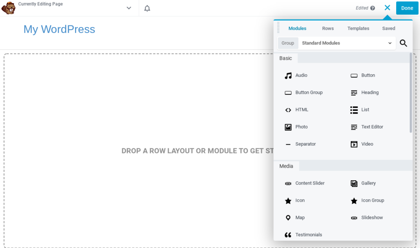This screenshot has height=248, width=420.
Task: Grab the panel drag handle
Action: click(278, 27)
